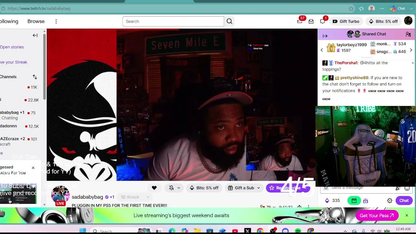Open ThePorsha1's username in chat
Image resolution: width=416 pixels, height=234 pixels.
346,63
